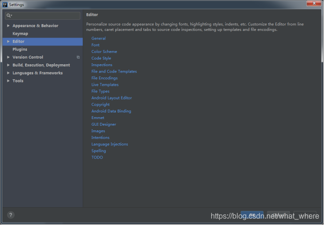Screen dimensions: 324x225
Task: Expand the Tools tree arrow
Action: coord(8,81)
